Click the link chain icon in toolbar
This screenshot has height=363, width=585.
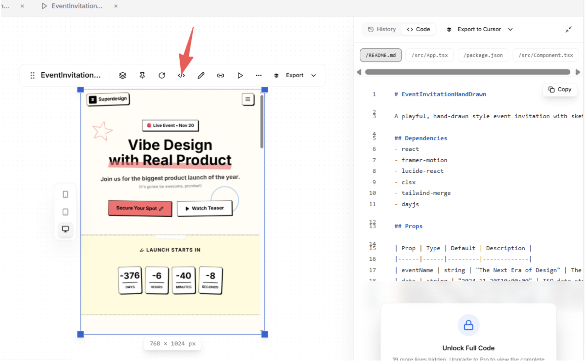[220, 75]
